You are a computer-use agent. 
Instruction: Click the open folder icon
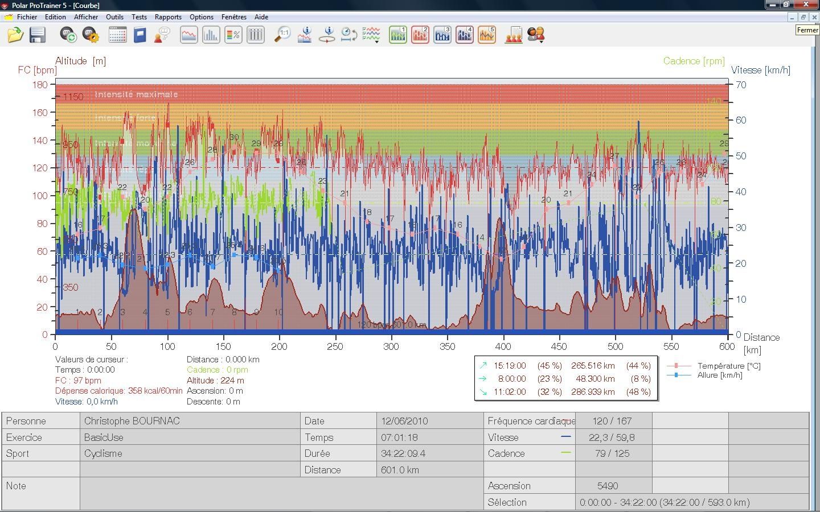(15, 35)
